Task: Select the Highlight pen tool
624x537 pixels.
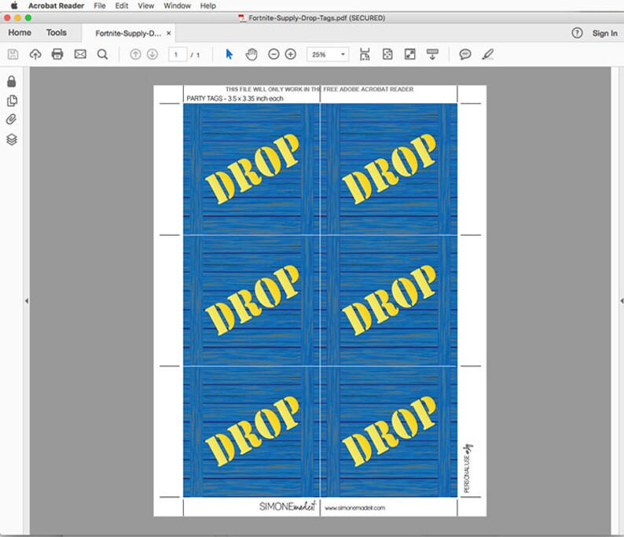Action: (x=487, y=54)
